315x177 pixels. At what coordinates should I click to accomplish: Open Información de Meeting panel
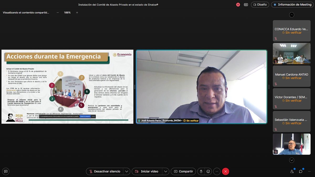[x=292, y=4]
